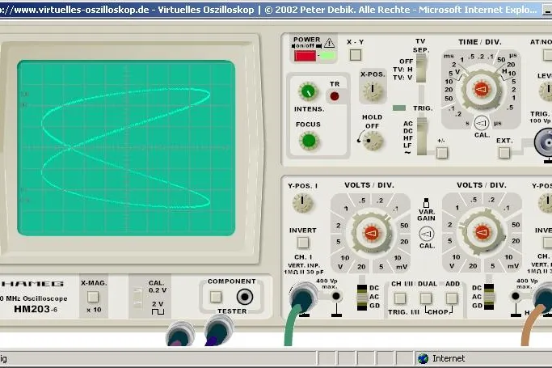Viewport: 552px width, 368px height.
Task: Click the INTENS. green knob
Action: (308, 92)
